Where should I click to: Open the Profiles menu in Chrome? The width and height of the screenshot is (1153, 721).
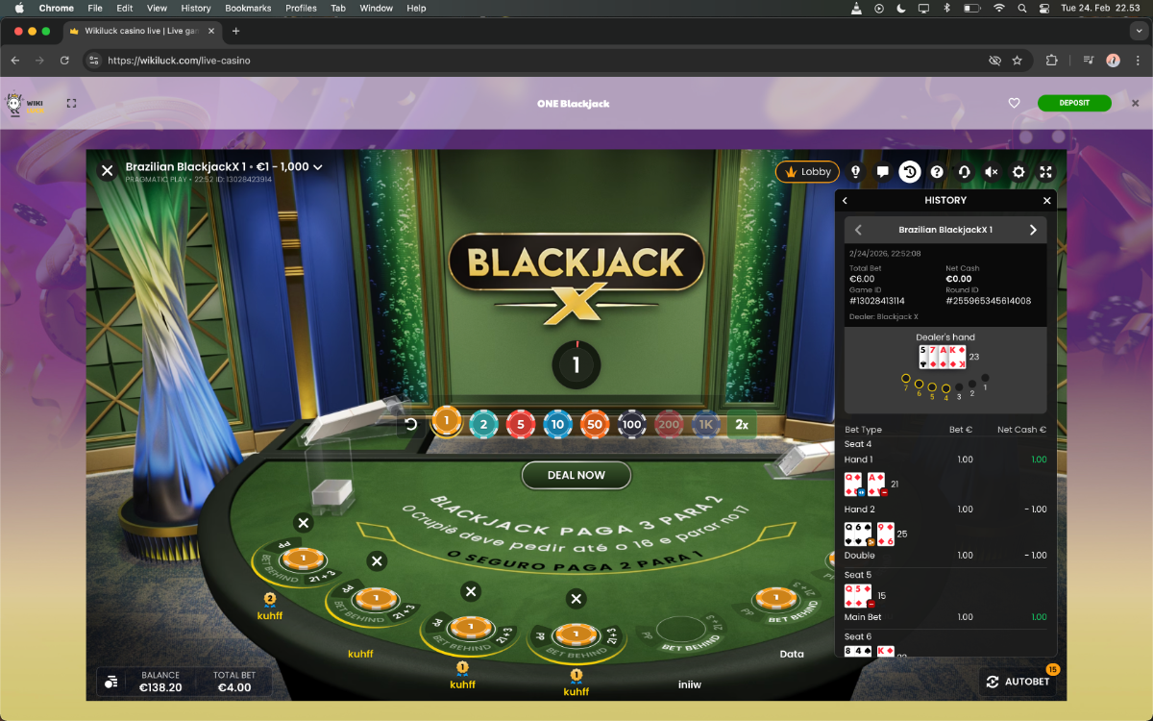pos(301,8)
